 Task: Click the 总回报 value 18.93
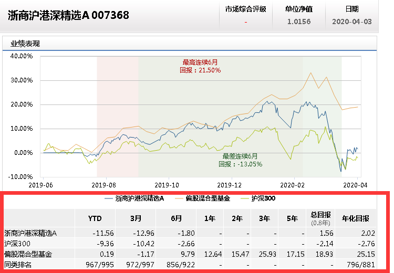click(325, 254)
